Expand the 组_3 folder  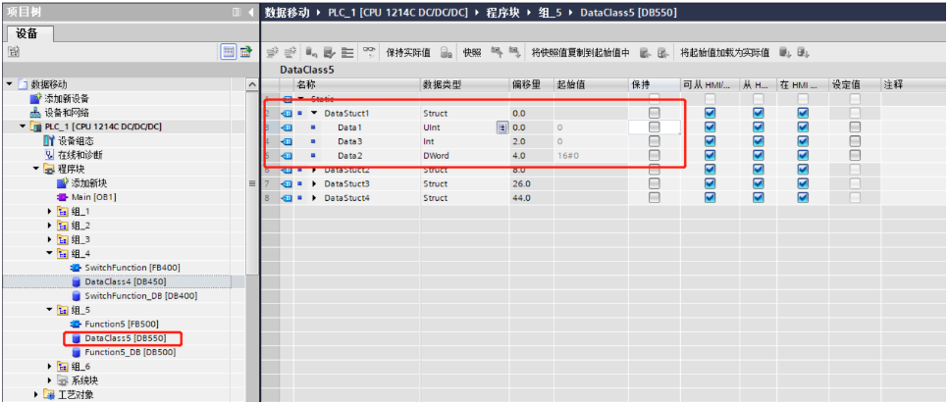point(50,239)
